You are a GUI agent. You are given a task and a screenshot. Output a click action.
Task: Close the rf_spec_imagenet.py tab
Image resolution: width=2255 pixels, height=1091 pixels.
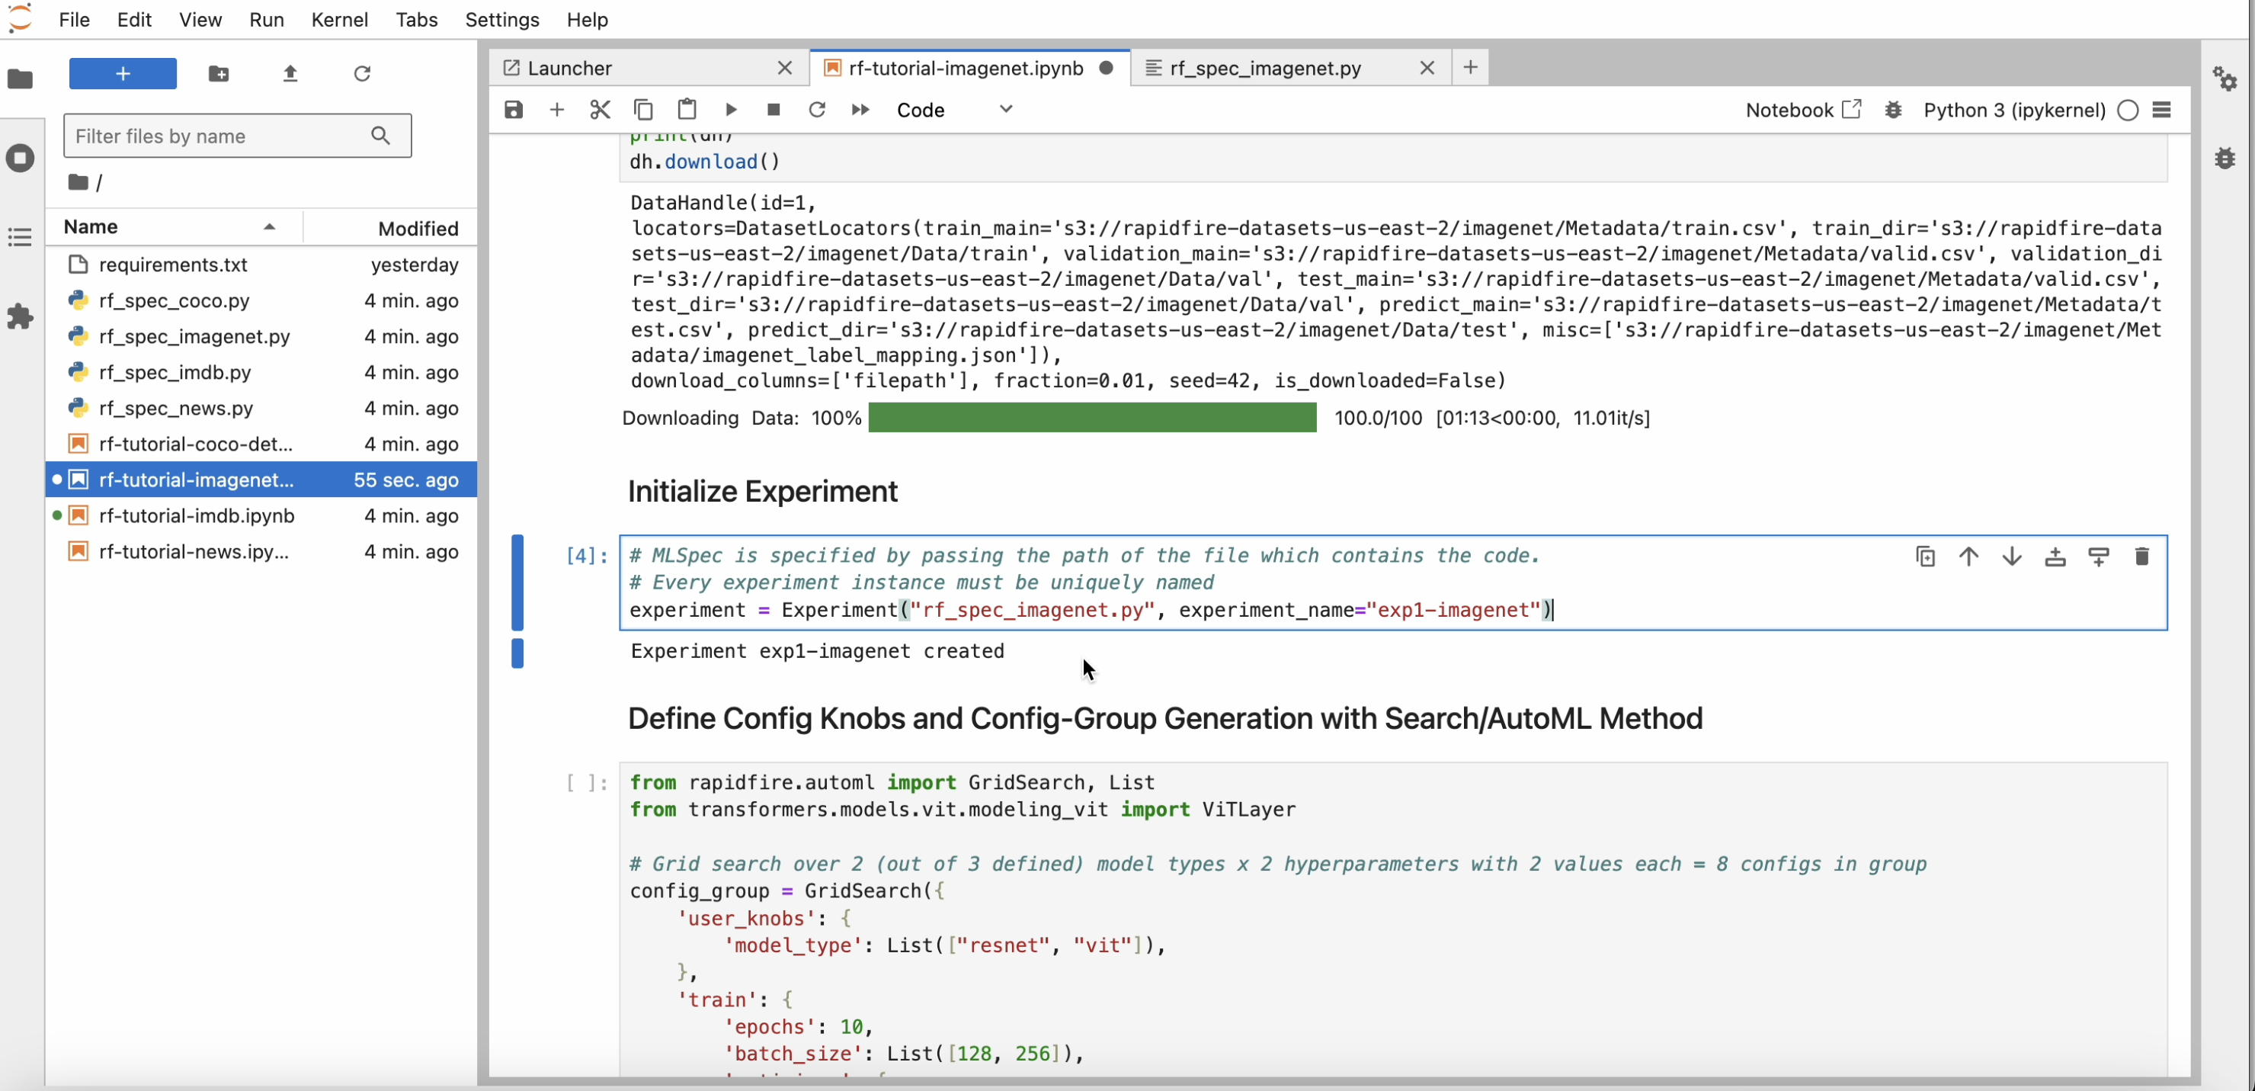tap(1427, 67)
